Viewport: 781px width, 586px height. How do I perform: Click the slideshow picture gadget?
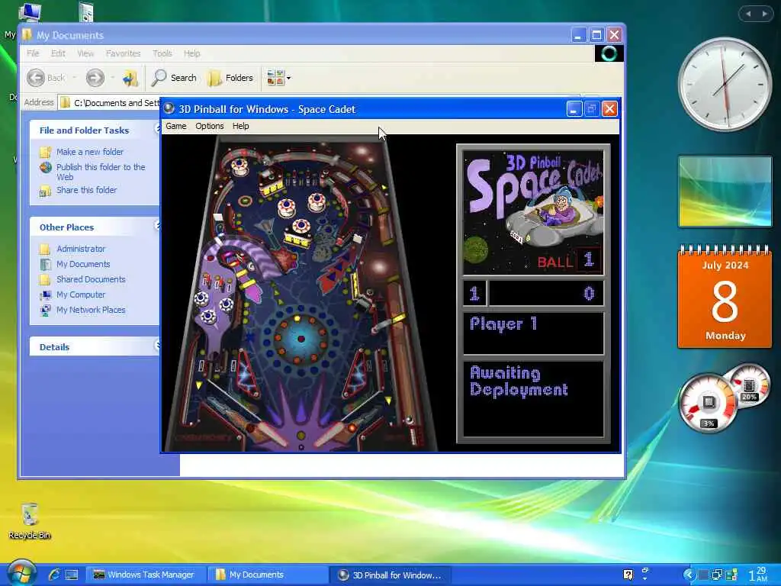point(725,192)
